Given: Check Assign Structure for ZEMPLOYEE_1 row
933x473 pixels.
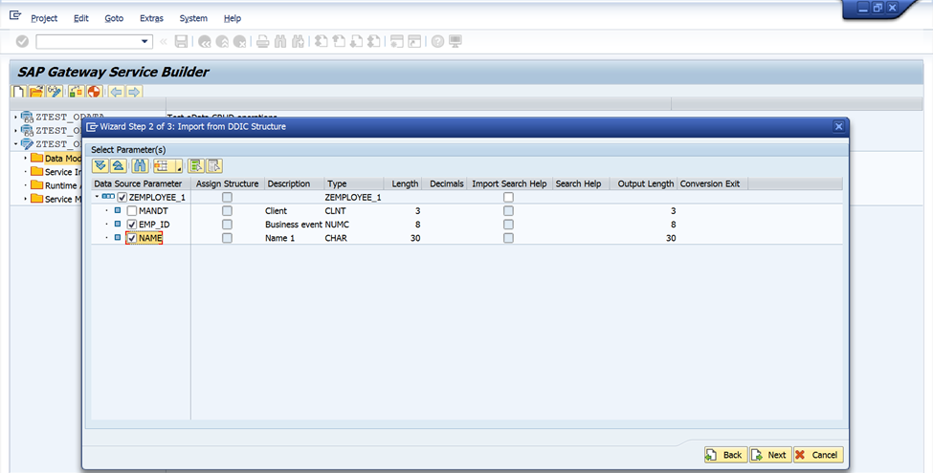Looking at the screenshot, I should coord(227,197).
